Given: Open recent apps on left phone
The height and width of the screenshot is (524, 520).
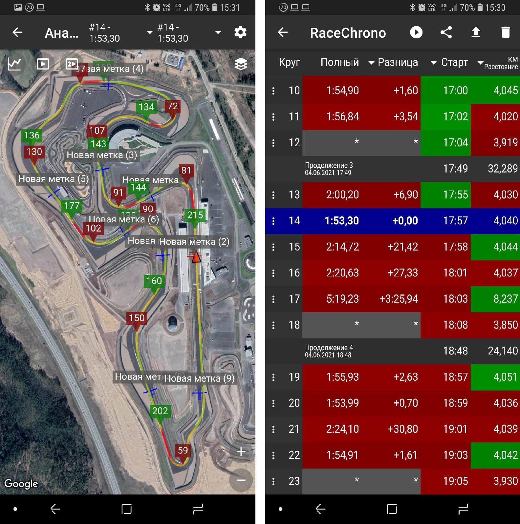Looking at the screenshot, I should point(198,509).
